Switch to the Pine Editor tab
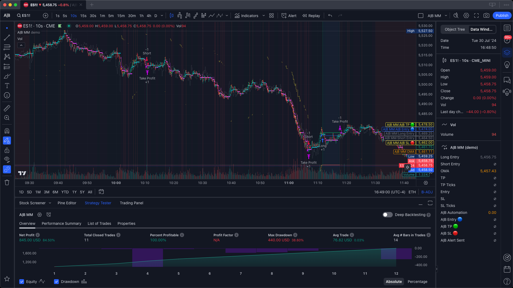 click(x=67, y=203)
